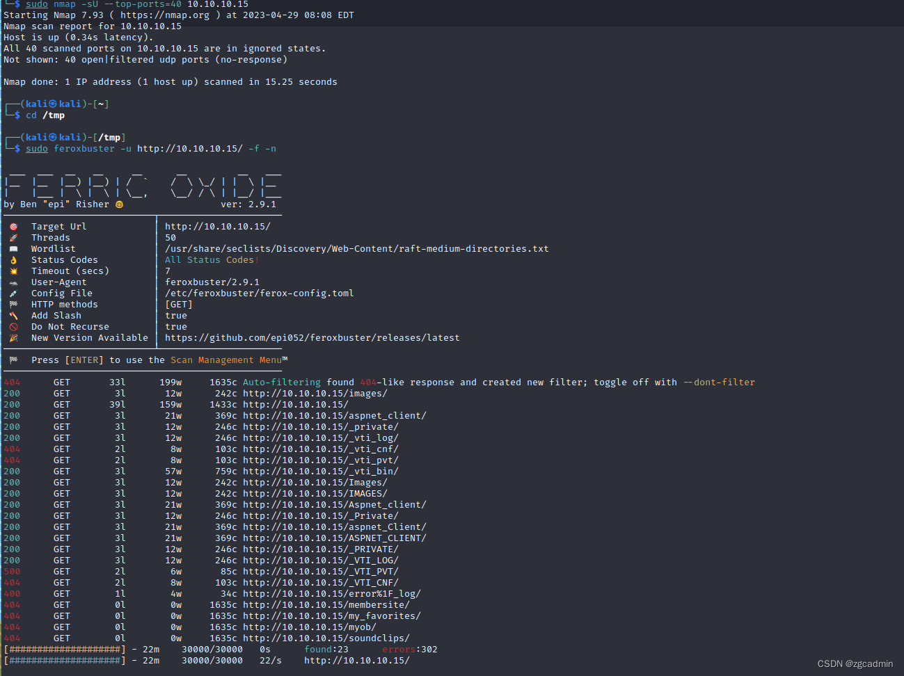Click the rocket icon beside Threads

point(13,238)
